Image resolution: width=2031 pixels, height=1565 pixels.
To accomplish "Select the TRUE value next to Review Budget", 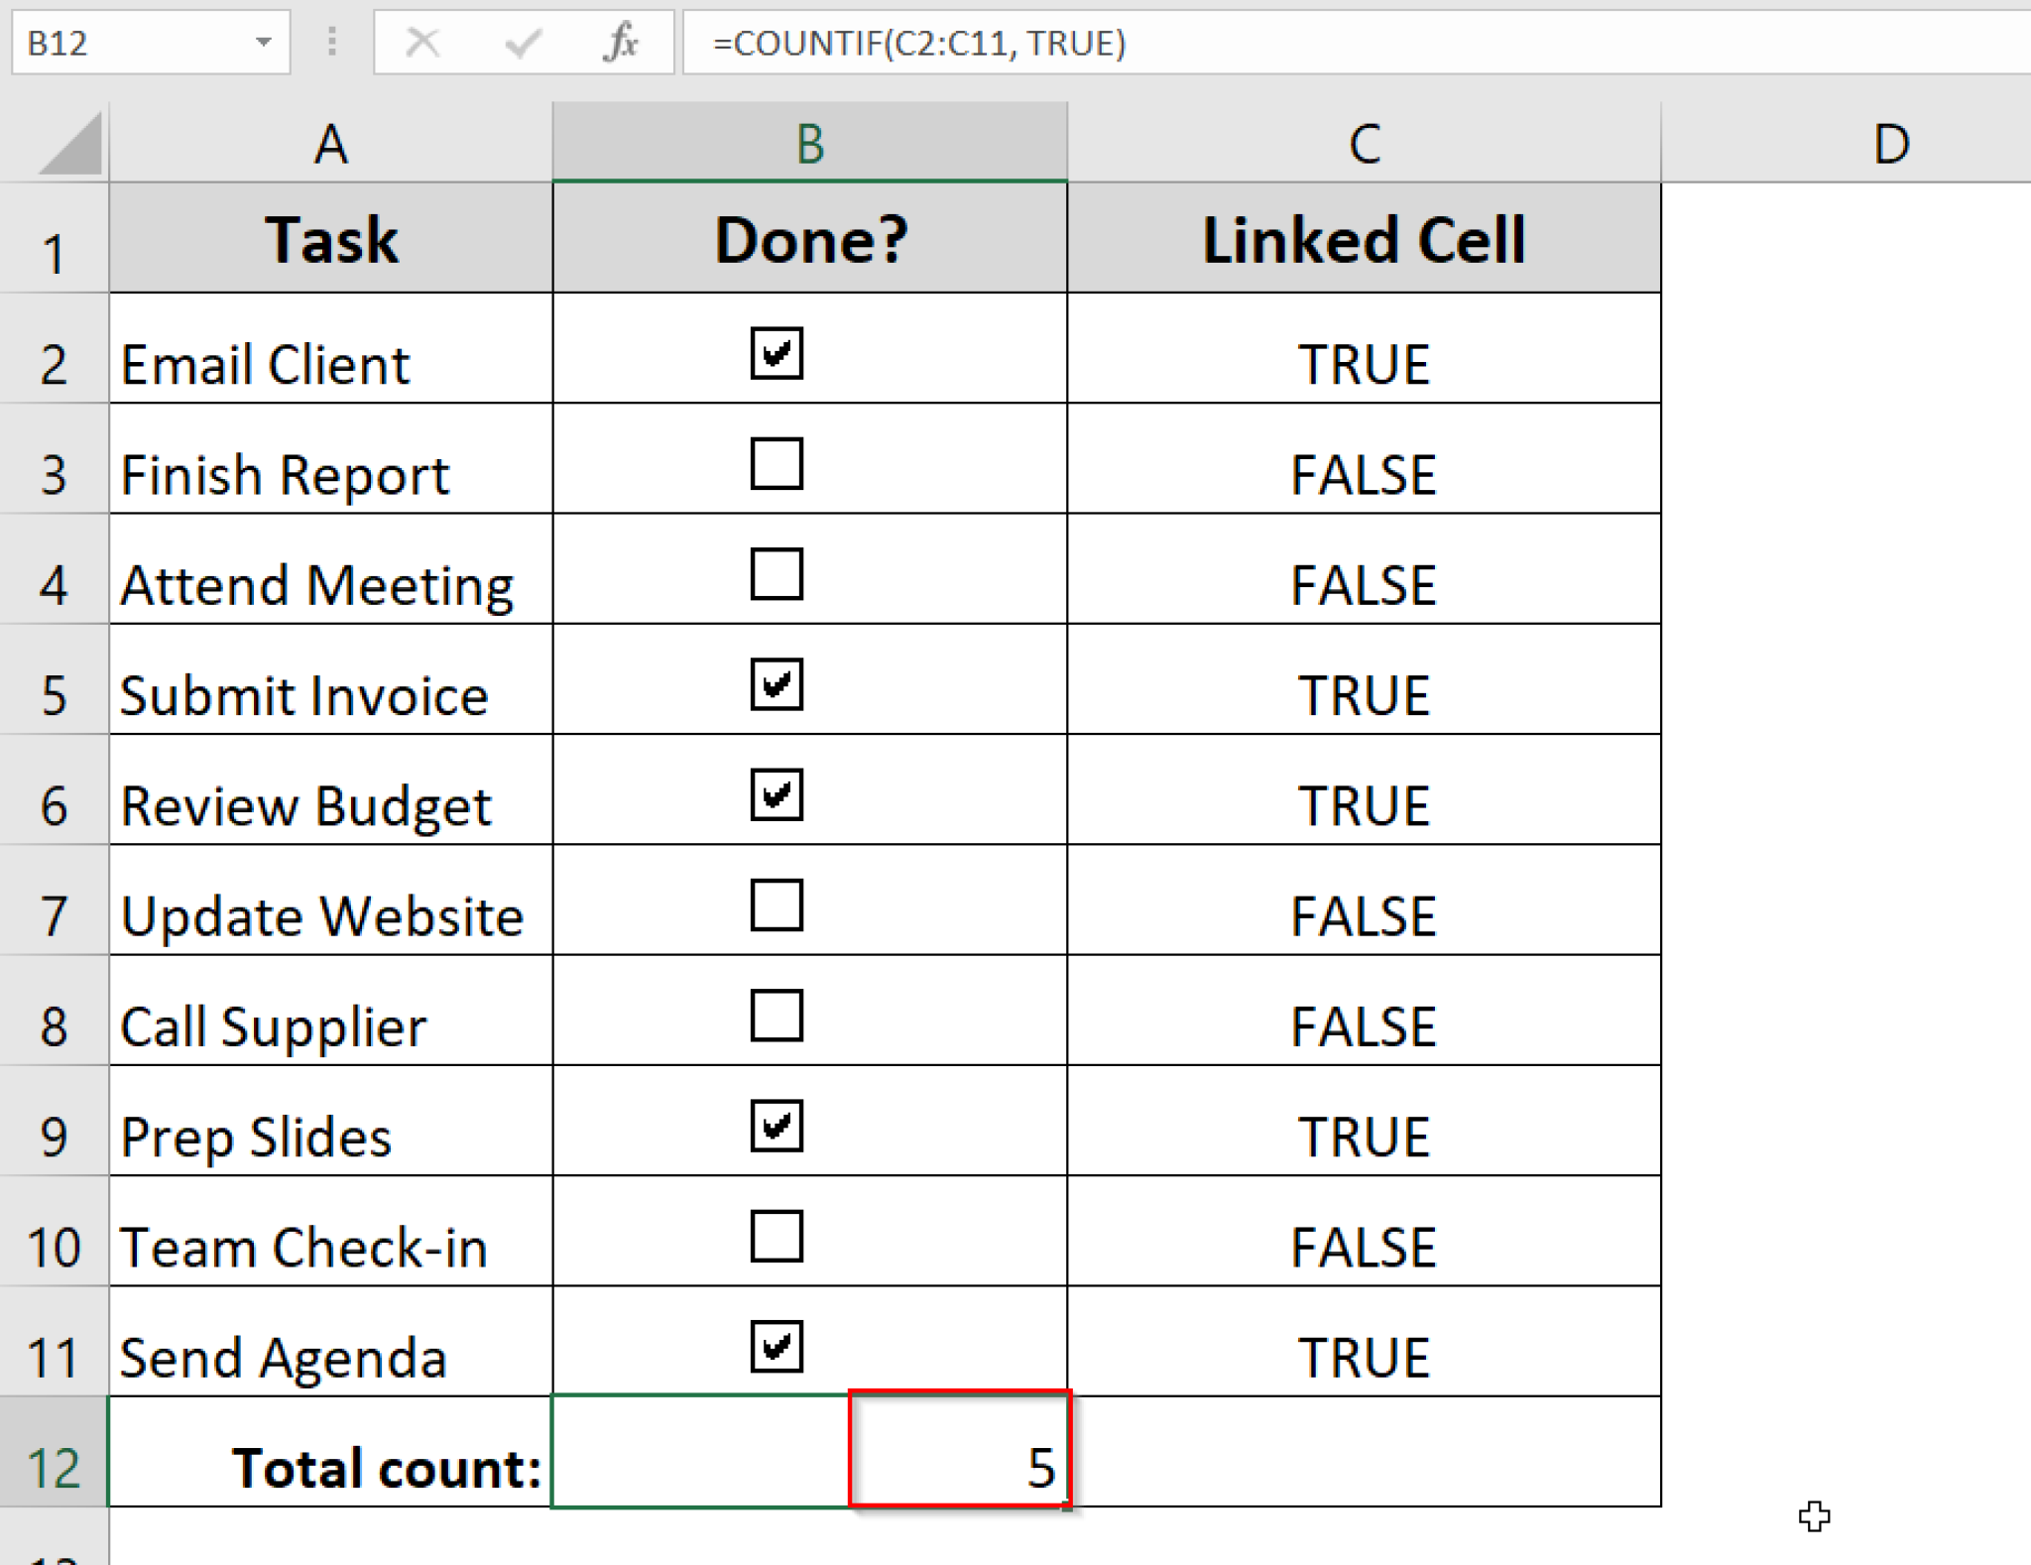I will pos(1364,803).
